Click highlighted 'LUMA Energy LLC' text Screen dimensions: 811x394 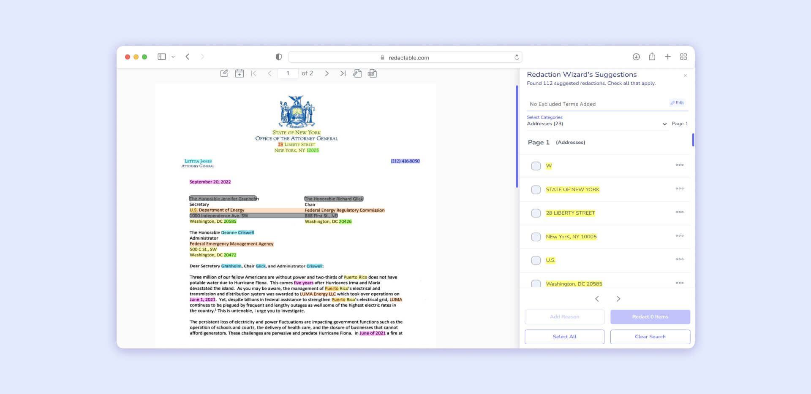coord(318,294)
